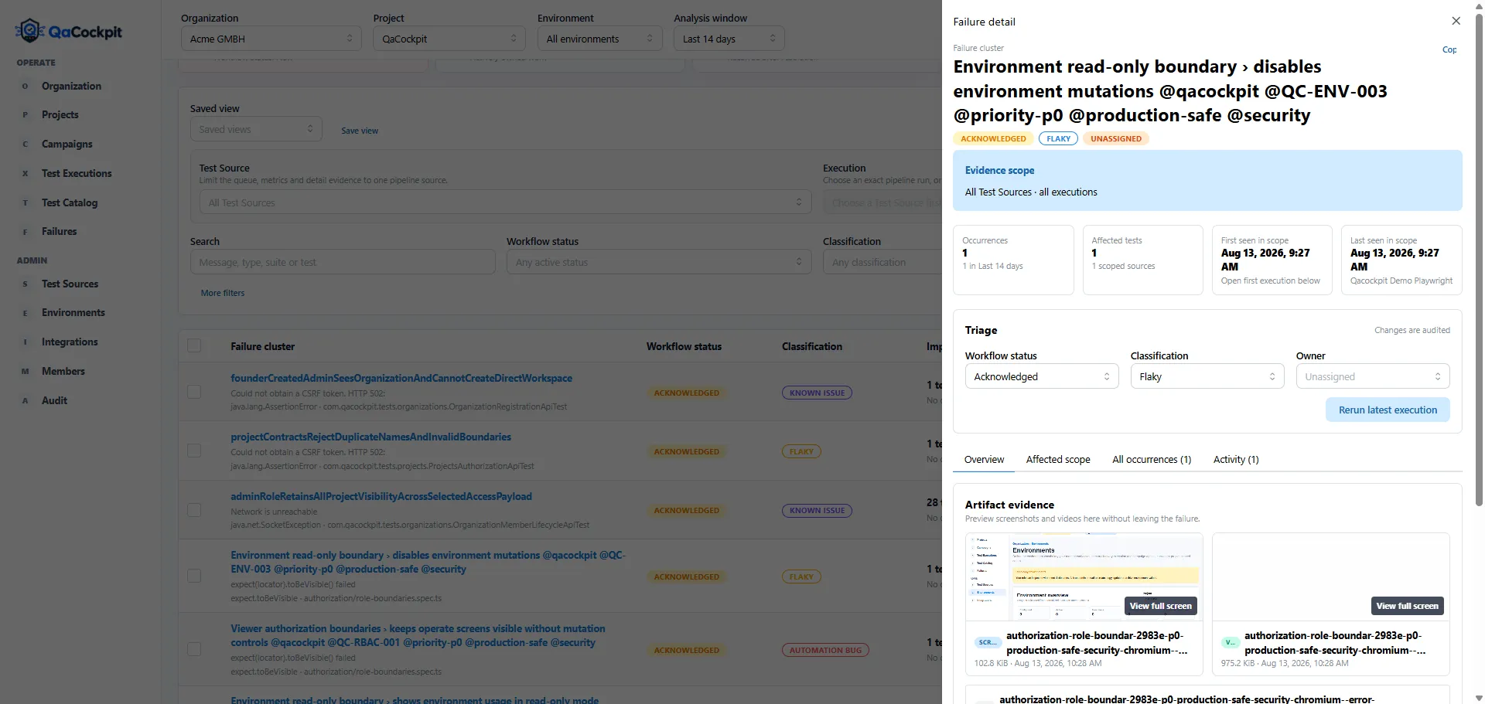The image size is (1485, 704).
Task: Click the SCR screenshot artifact badge
Action: (987, 642)
